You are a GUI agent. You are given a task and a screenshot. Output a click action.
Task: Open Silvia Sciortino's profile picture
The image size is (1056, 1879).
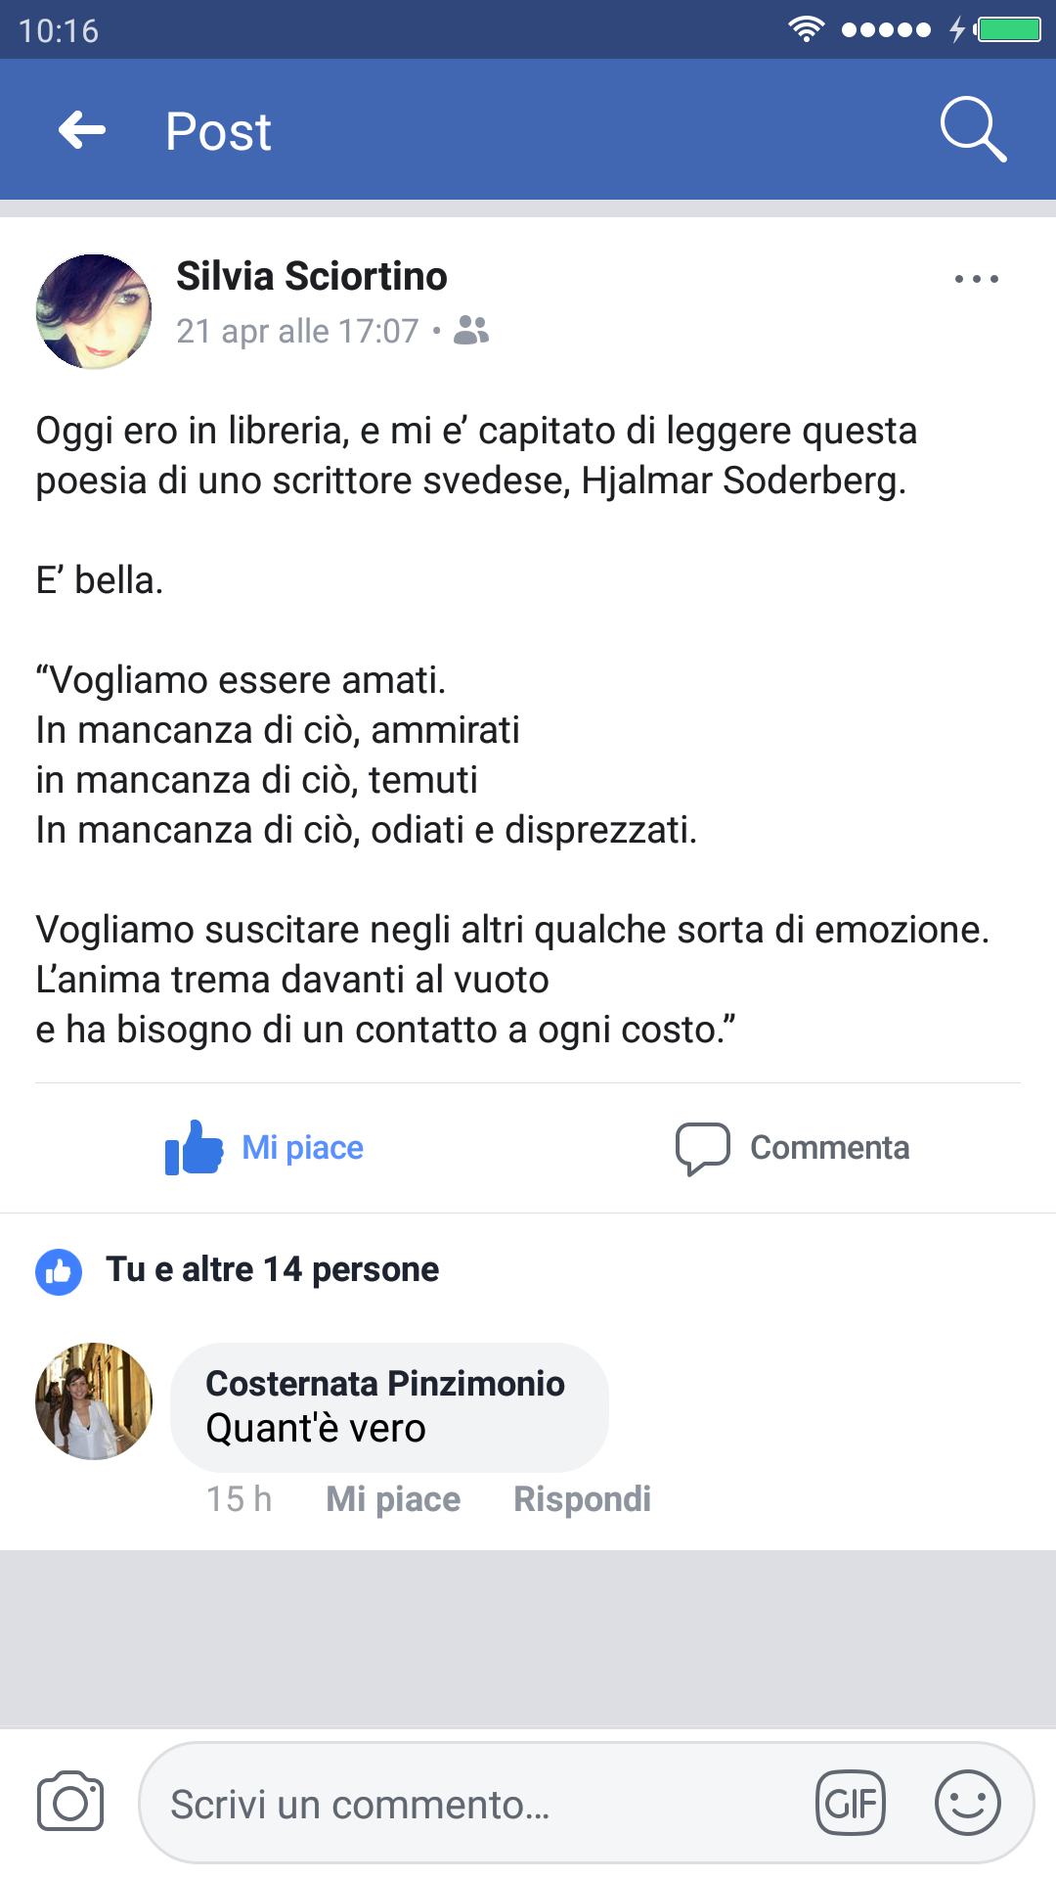(x=94, y=311)
